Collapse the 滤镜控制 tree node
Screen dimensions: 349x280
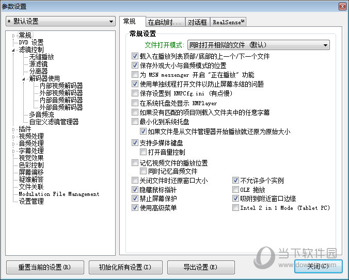[14, 50]
